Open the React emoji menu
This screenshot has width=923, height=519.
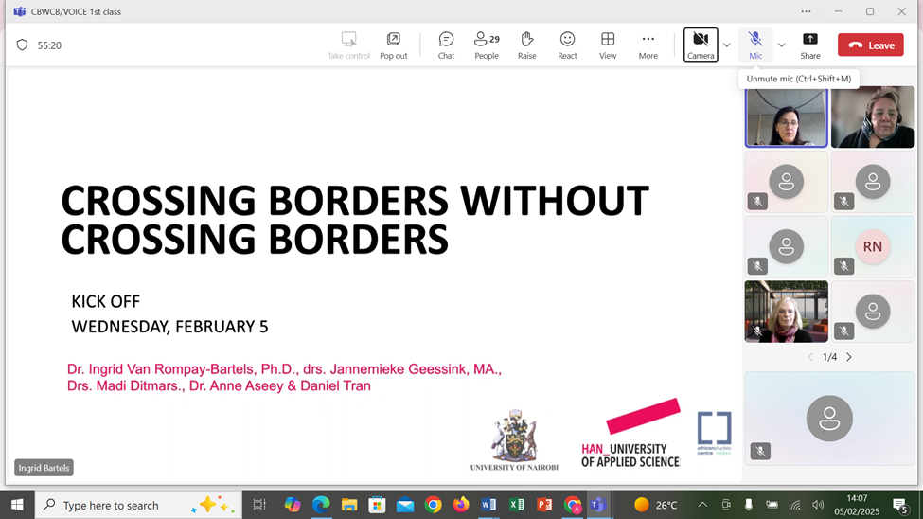[x=567, y=45]
